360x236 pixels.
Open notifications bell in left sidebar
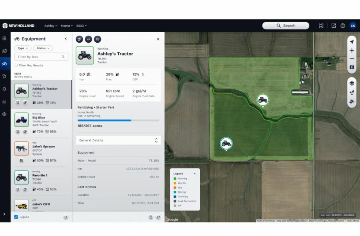[4, 88]
